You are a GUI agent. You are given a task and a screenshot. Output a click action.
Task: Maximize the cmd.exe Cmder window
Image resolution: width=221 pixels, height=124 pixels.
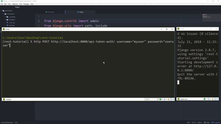[x=166, y=29]
